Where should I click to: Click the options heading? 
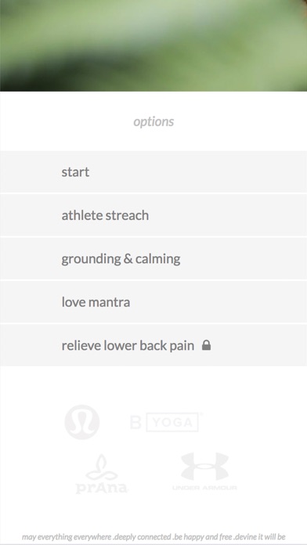(x=153, y=121)
